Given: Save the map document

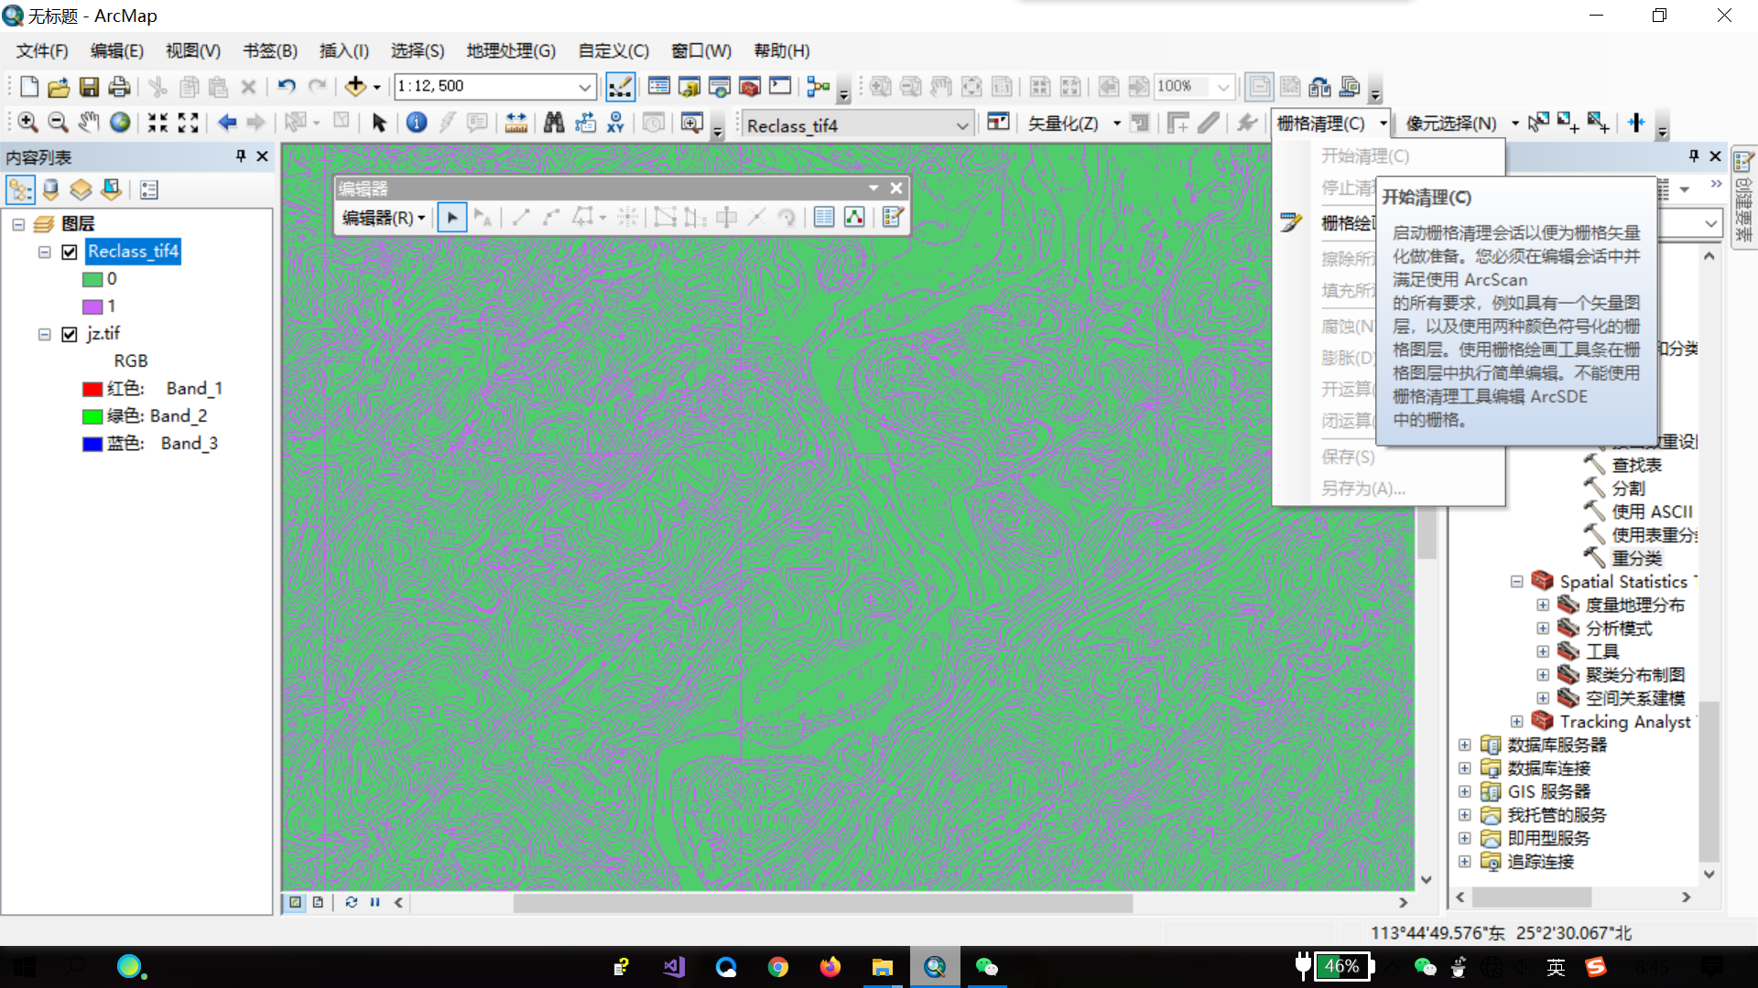Looking at the screenshot, I should [89, 87].
